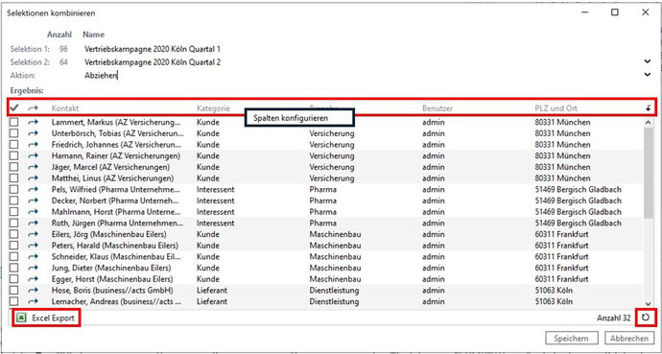
Task: Tick checkbox for Eilers, Jörg
Action: click(14, 234)
